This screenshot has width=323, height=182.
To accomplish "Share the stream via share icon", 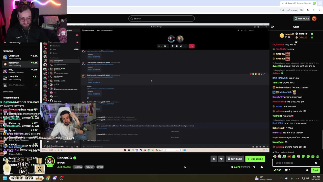I will pos(254,167).
